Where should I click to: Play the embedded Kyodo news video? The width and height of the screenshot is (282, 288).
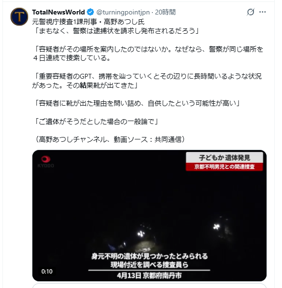(149, 216)
